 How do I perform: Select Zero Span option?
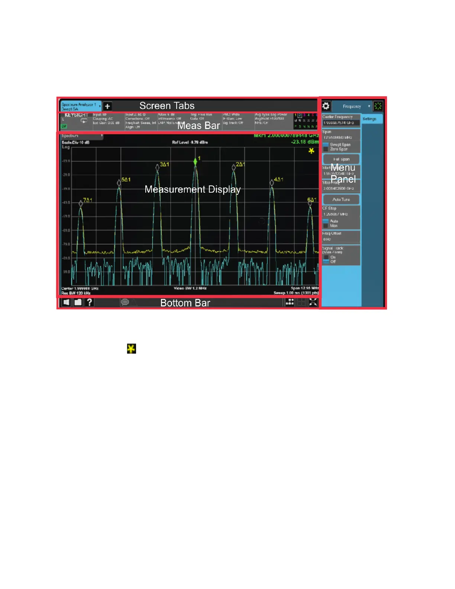tap(336, 149)
